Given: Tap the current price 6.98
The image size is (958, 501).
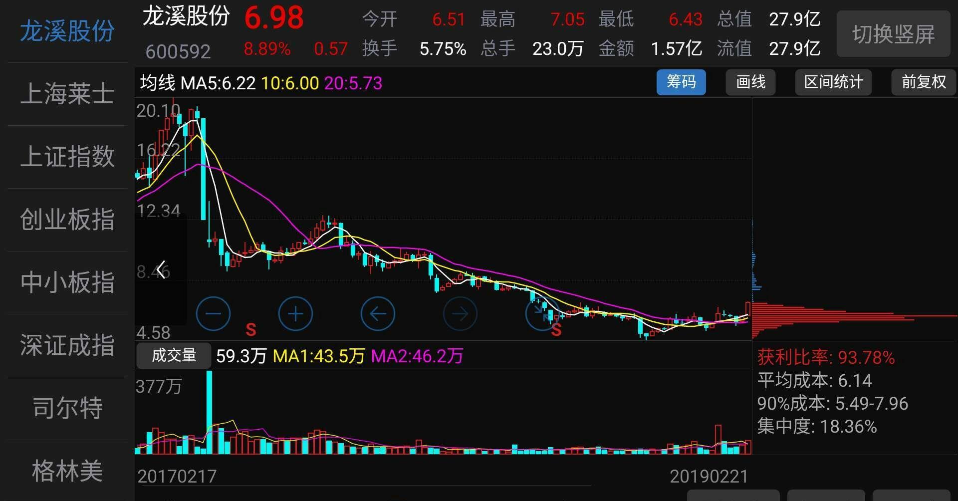Looking at the screenshot, I should [274, 18].
